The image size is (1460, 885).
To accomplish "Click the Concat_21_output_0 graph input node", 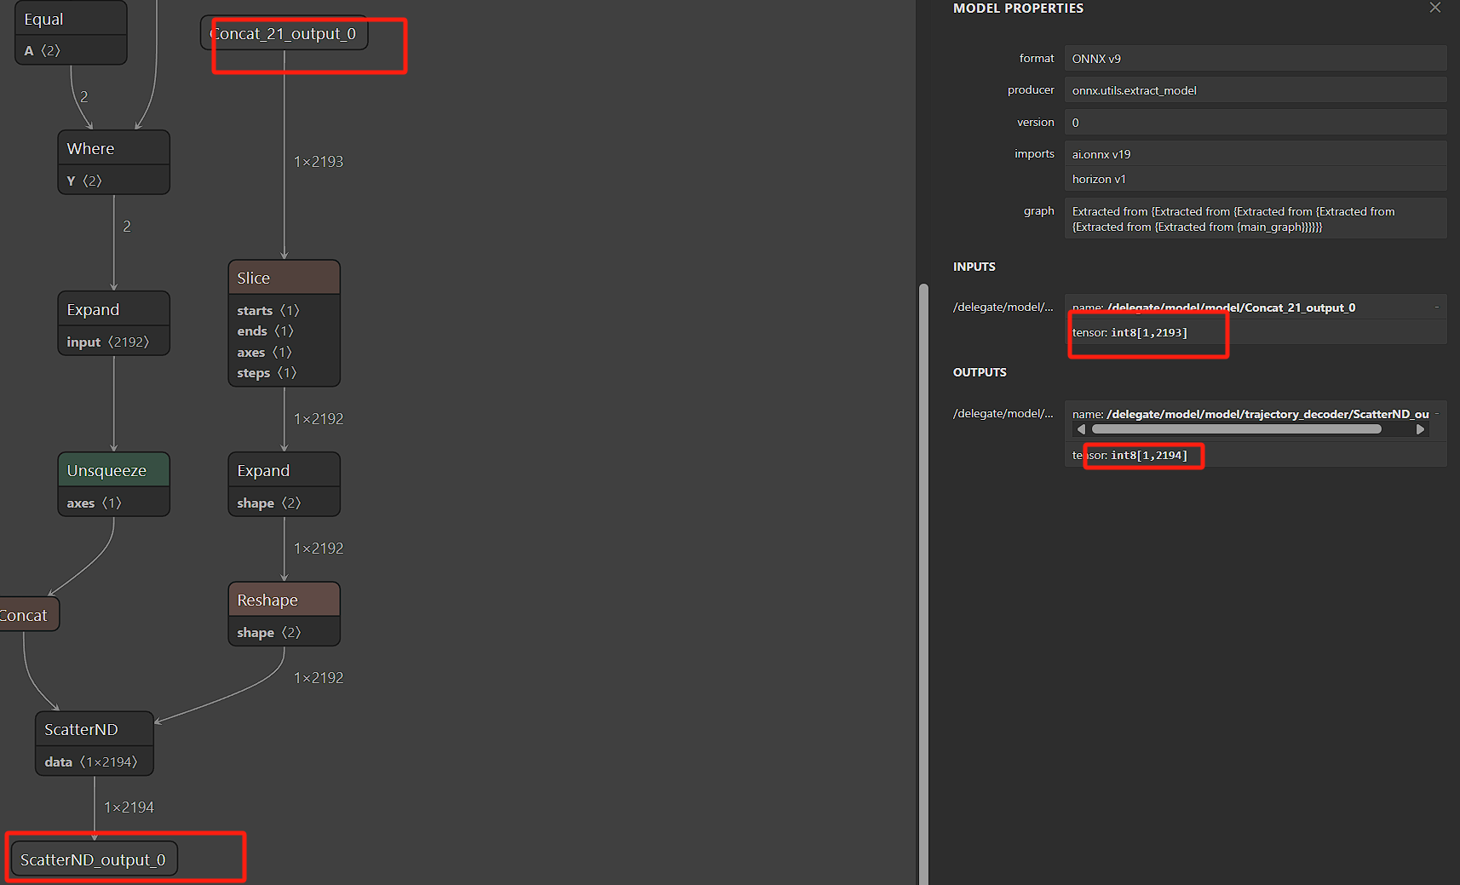I will [284, 34].
